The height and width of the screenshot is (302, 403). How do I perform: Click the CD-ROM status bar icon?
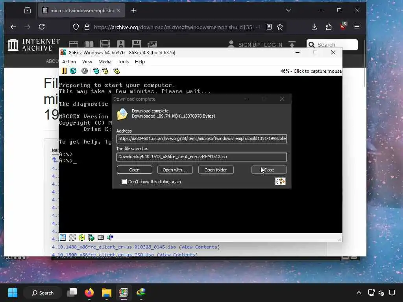tap(82, 238)
